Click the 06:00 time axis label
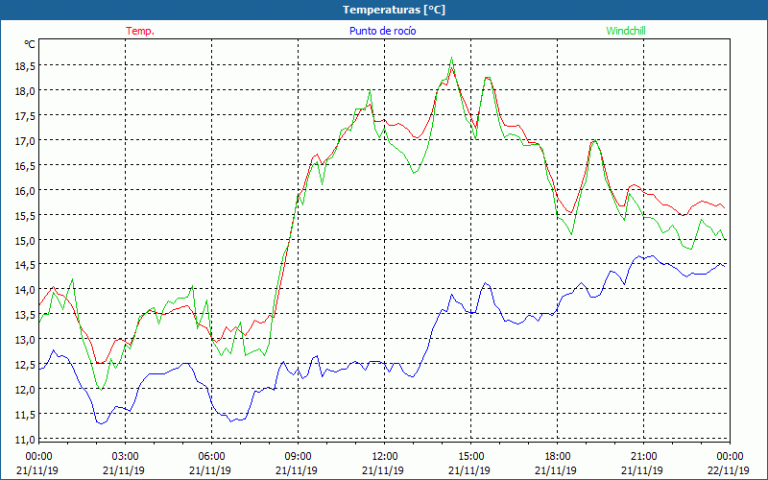Screen dimensions: 768x480 pyautogui.click(x=211, y=457)
